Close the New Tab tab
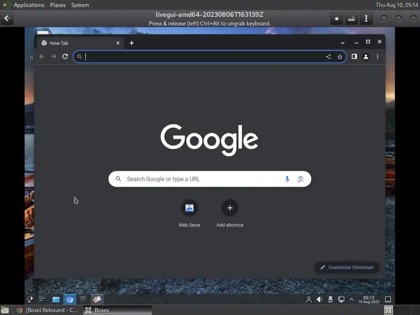The height and width of the screenshot is (315, 420). pyautogui.click(x=118, y=43)
